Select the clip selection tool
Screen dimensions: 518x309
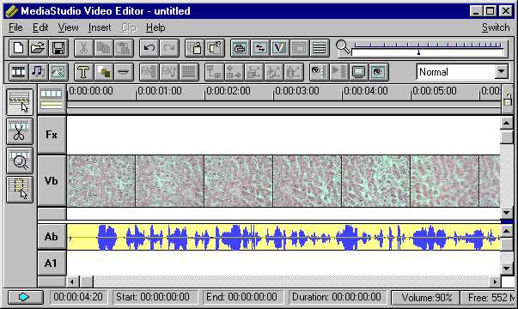pos(20,101)
